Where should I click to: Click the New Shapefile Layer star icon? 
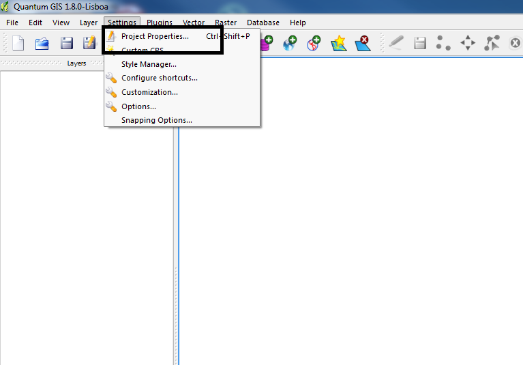338,43
